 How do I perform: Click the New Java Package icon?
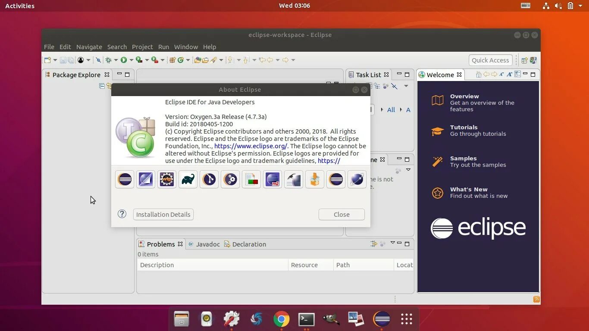pos(172,60)
